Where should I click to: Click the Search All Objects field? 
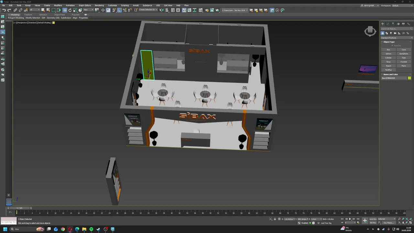point(397,29)
